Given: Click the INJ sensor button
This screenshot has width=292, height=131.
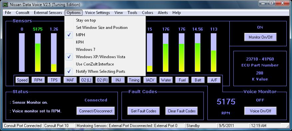Looking at the screenshot, I should [x=118, y=80].
